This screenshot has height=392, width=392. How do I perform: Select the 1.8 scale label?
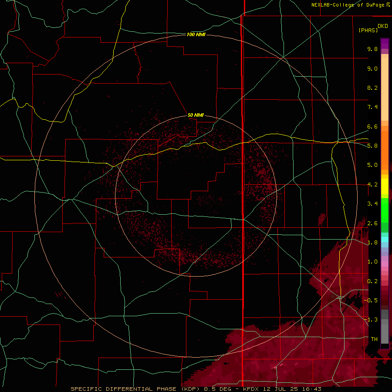[372, 243]
